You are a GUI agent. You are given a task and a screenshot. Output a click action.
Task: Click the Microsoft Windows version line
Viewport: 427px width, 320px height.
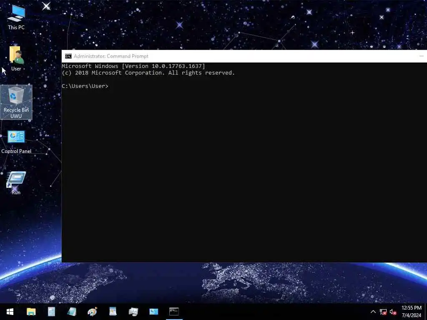coord(133,66)
